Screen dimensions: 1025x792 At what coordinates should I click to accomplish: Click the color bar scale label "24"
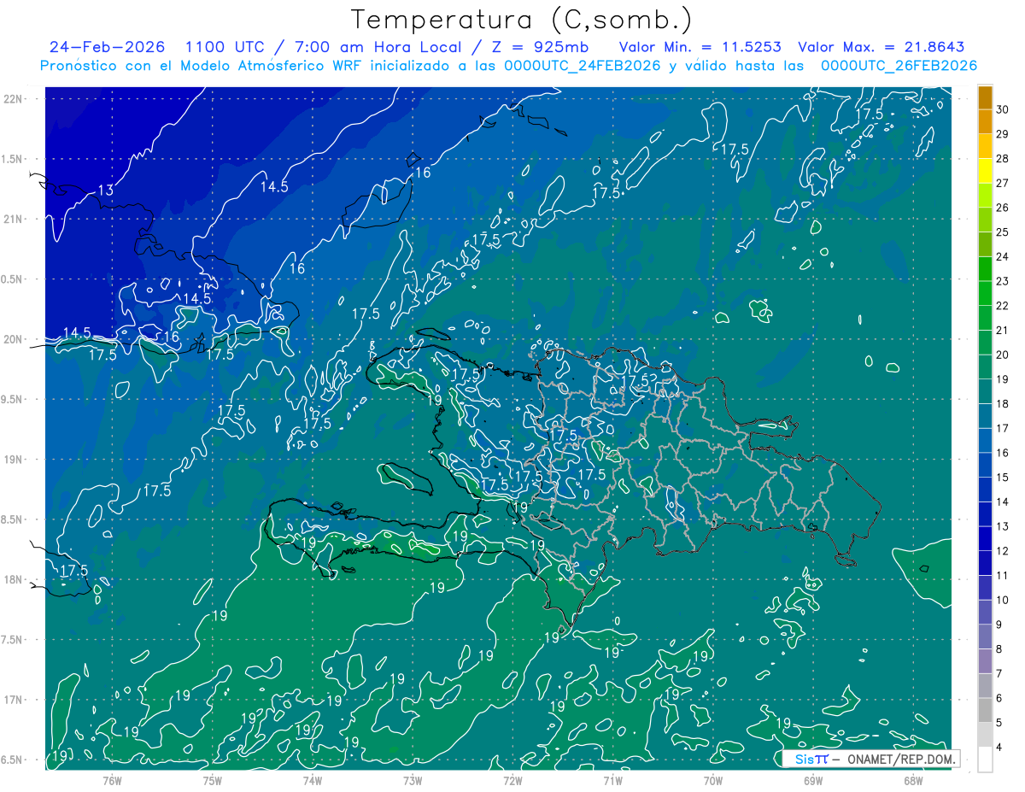pyautogui.click(x=1002, y=257)
